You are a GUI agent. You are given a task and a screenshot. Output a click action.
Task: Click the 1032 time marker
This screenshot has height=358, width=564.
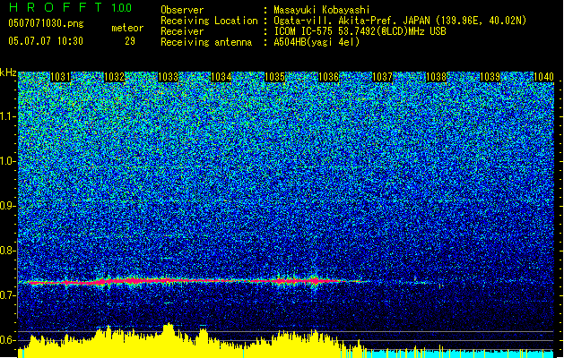114,77
